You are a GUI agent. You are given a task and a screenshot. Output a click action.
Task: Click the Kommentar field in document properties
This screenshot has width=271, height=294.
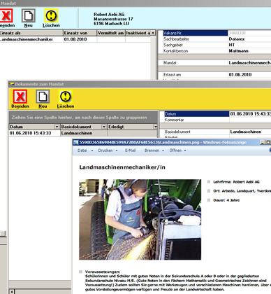tap(250, 120)
